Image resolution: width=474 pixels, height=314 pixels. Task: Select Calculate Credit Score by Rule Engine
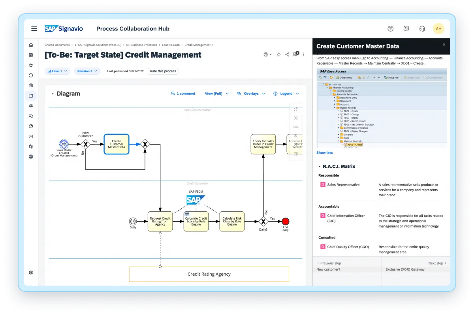[196, 222]
